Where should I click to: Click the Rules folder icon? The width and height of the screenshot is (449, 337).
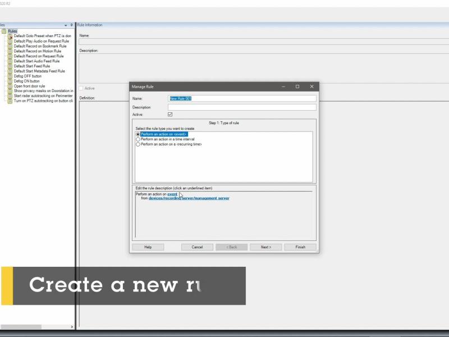5,30
